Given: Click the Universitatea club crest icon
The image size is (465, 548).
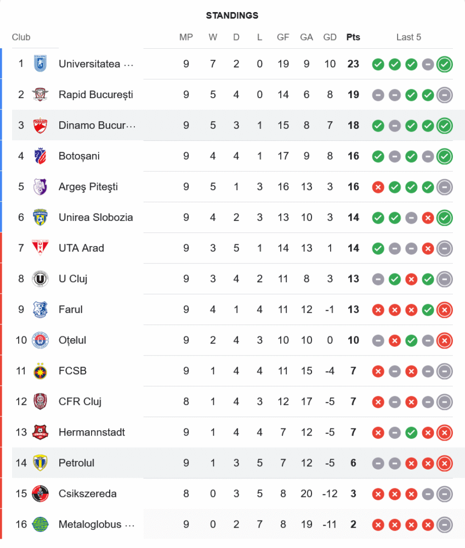Looking at the screenshot, I should tap(39, 64).
